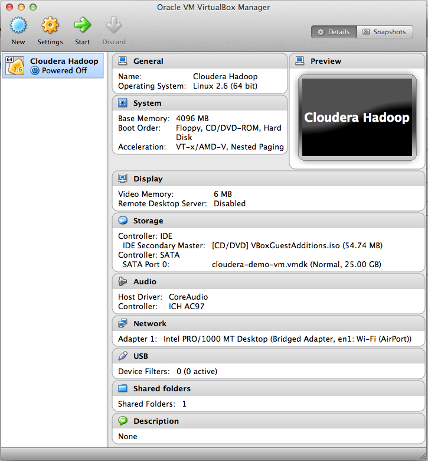The width and height of the screenshot is (428, 461).
Task: Click the General section monitor icon
Action: (122, 61)
